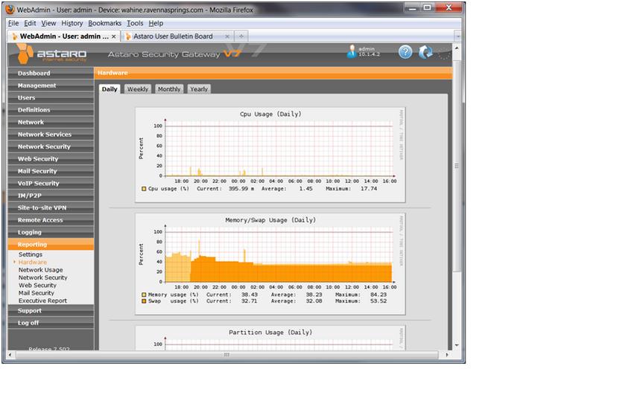Viewport: 643px width, 401px height.
Task: Click the admin user icon in header
Action: pos(352,51)
